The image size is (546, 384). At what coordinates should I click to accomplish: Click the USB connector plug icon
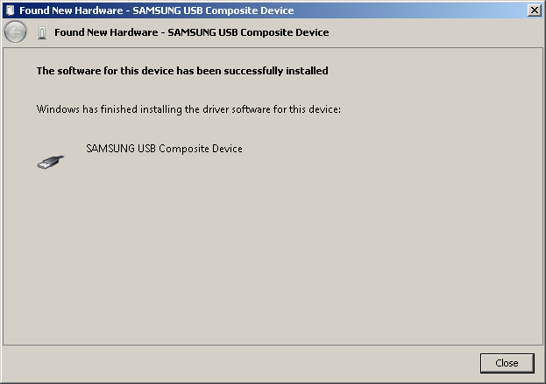click(x=51, y=163)
